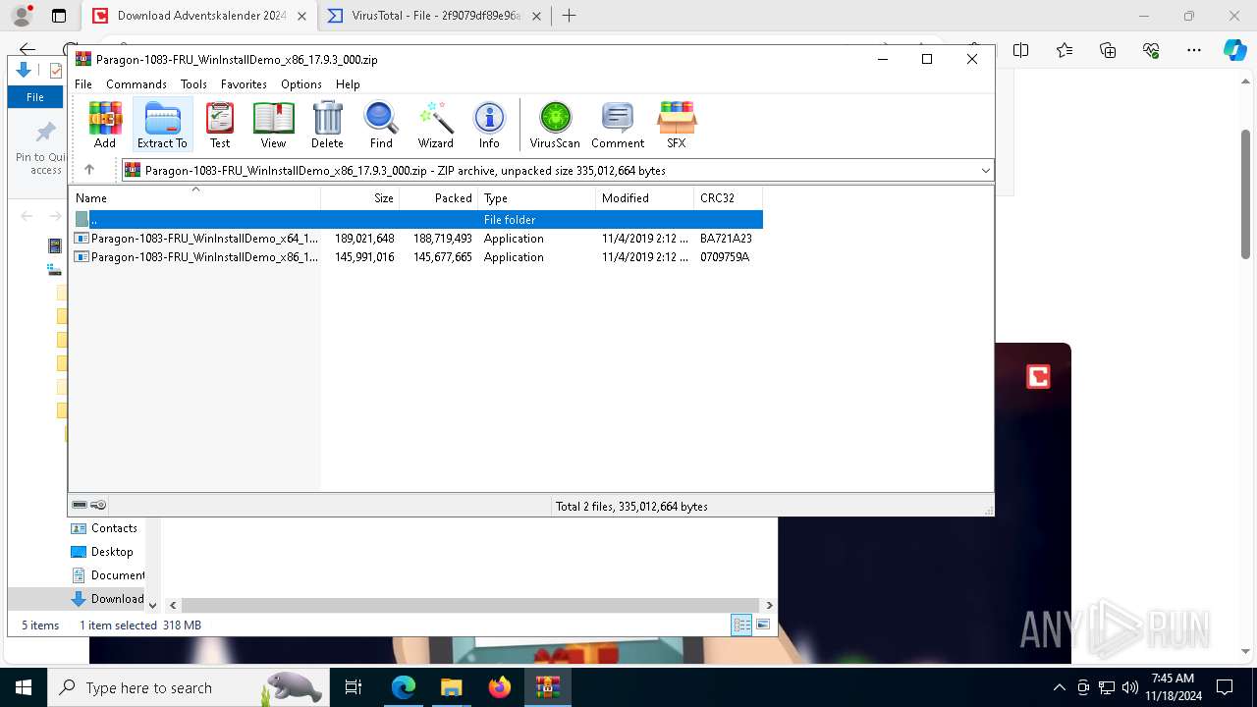Image resolution: width=1257 pixels, height=707 pixels.
Task: Switch Explorer to large icons view
Action: pyautogui.click(x=763, y=625)
